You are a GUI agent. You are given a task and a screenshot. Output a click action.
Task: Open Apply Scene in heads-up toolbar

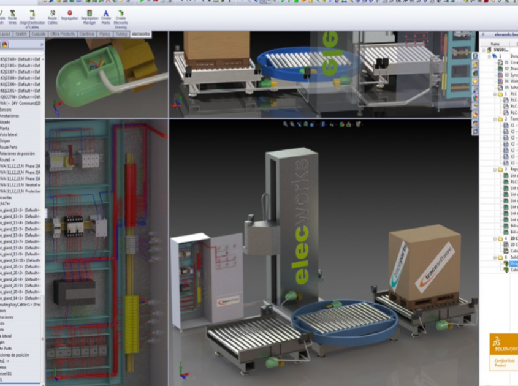tap(349, 124)
